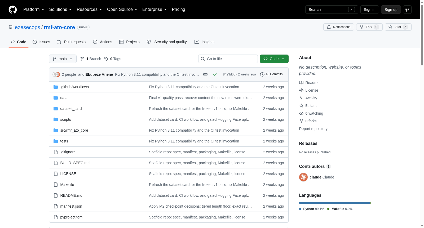Focus the header Search field
Image resolution: width=424 pixels, height=228 pixels.
coord(332,10)
